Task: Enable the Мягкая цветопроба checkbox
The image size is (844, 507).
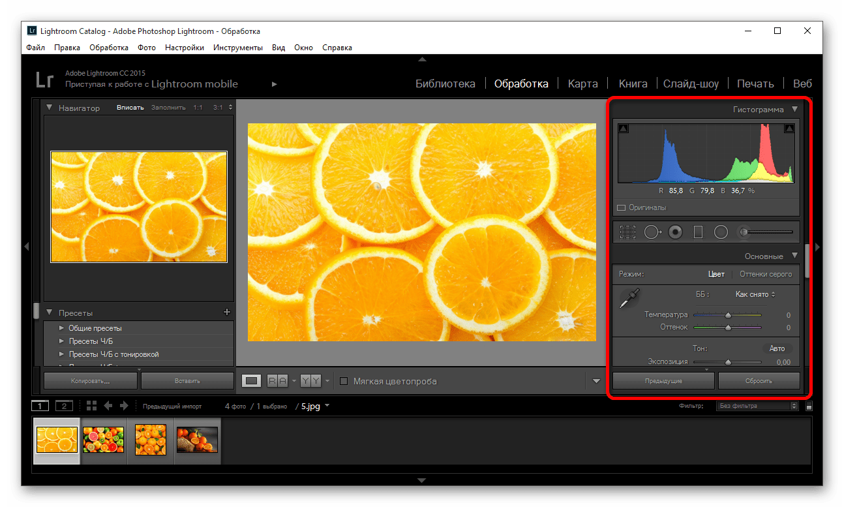Action: point(344,381)
